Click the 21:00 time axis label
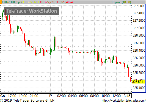The width and height of the screenshot is (146, 103). (x=34, y=96)
